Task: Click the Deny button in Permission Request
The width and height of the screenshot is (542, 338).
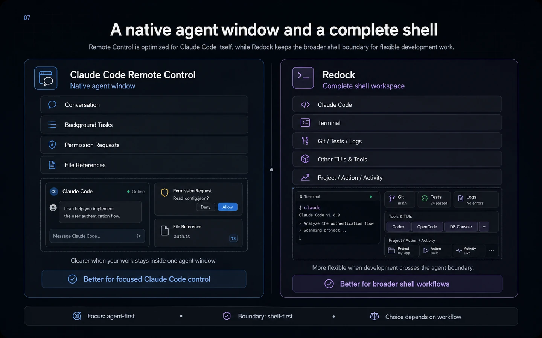Action: click(206, 207)
